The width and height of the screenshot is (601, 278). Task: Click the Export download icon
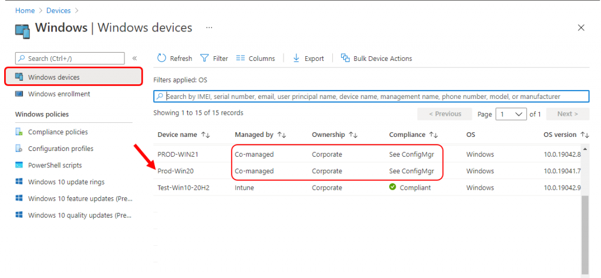click(296, 58)
